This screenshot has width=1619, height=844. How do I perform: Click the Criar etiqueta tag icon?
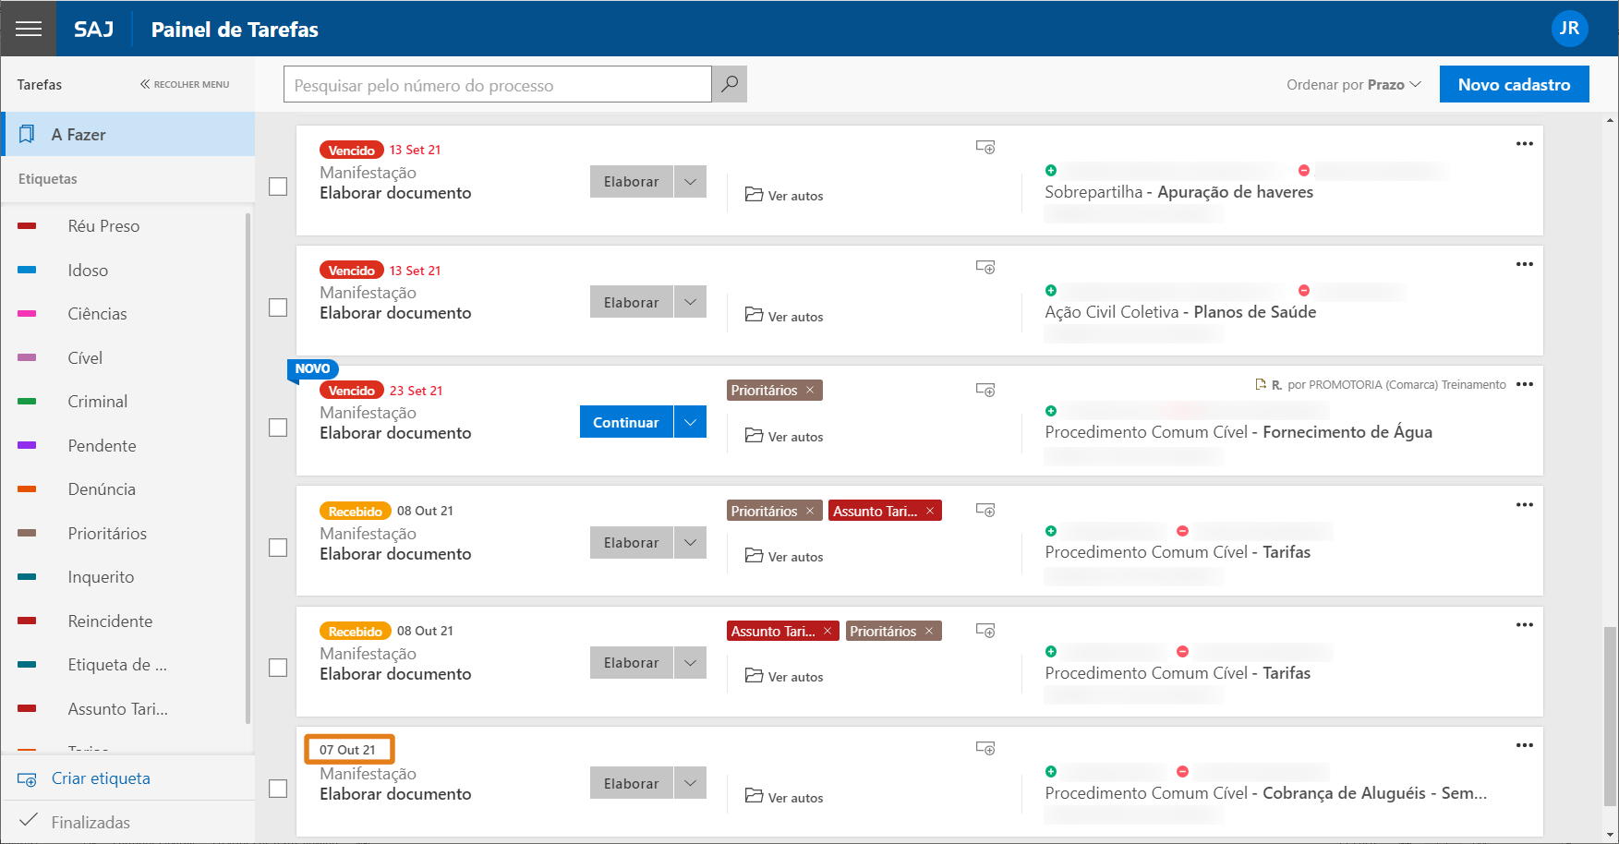[x=28, y=779]
